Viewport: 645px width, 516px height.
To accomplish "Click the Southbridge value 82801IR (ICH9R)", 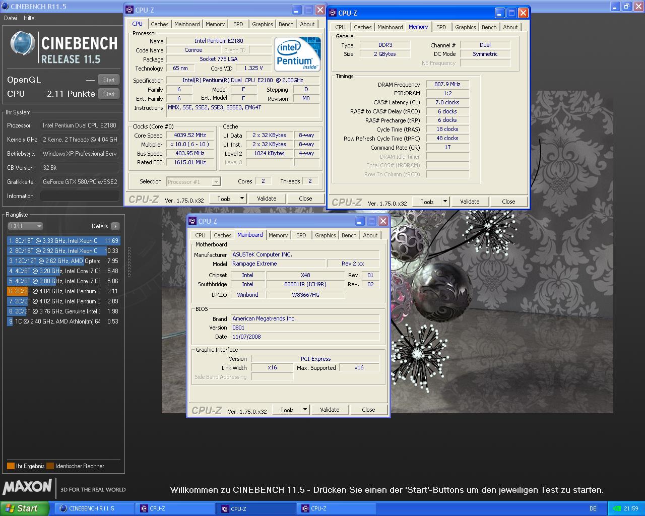I will (x=305, y=284).
